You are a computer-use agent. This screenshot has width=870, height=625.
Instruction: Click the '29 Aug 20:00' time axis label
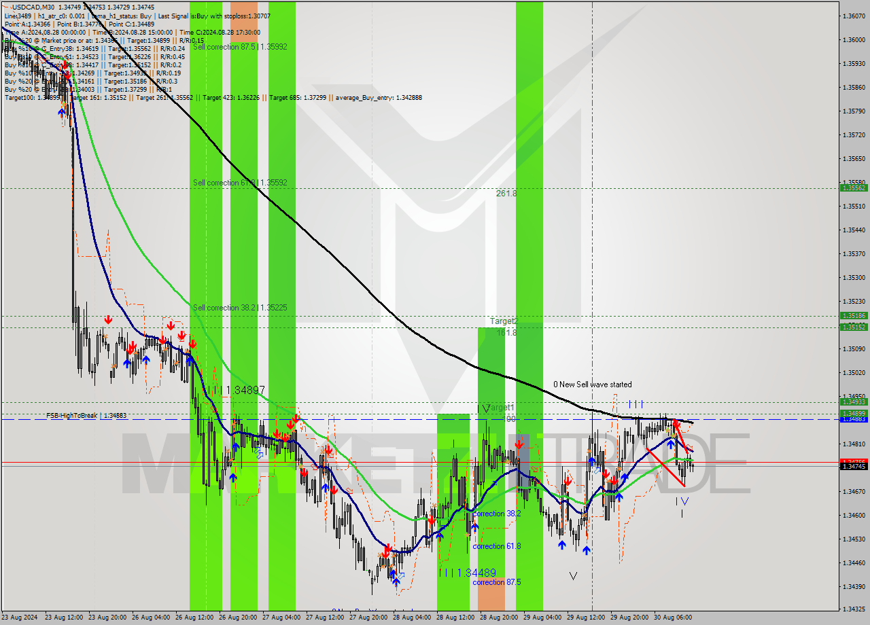[630, 618]
